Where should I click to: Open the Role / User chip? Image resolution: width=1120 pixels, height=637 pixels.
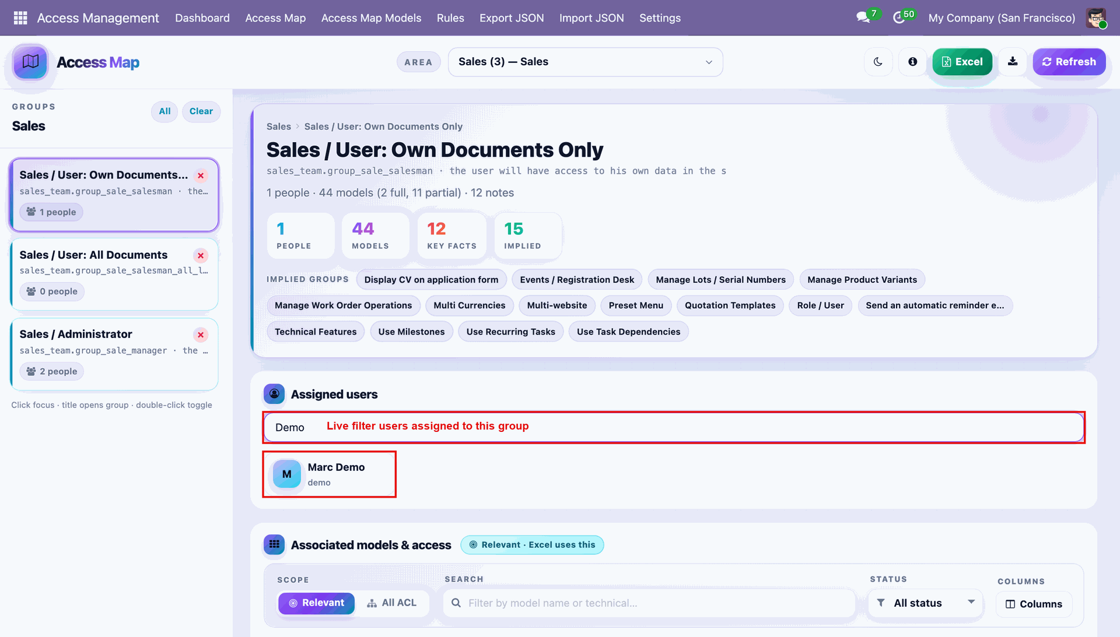click(820, 305)
